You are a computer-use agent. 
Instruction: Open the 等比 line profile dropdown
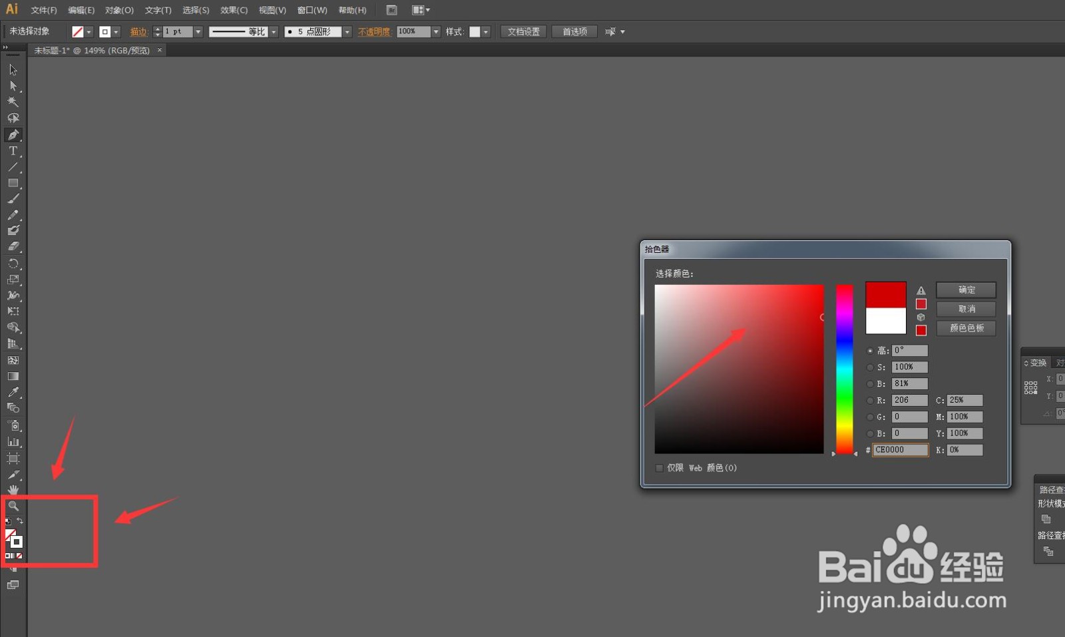274,32
